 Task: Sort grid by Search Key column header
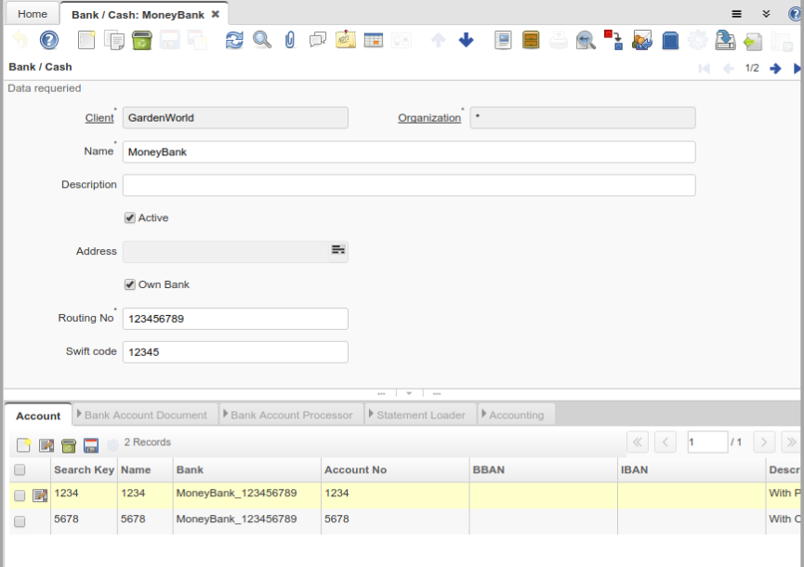pos(84,469)
